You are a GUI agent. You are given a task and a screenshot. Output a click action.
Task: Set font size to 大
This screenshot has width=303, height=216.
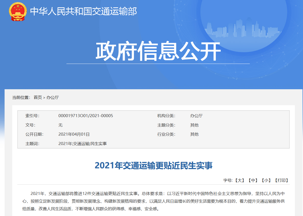240,181
